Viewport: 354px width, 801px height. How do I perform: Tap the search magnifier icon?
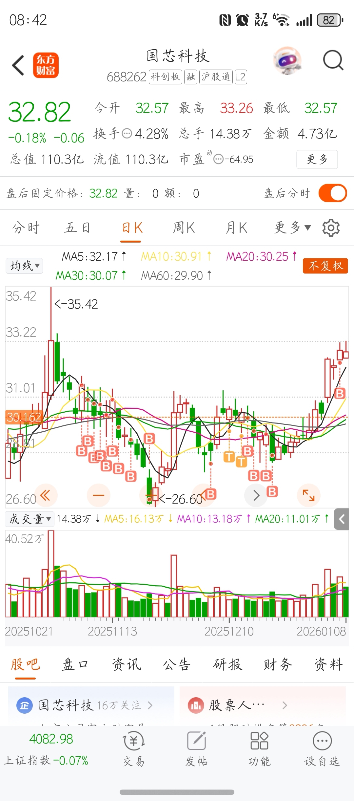coord(333,60)
